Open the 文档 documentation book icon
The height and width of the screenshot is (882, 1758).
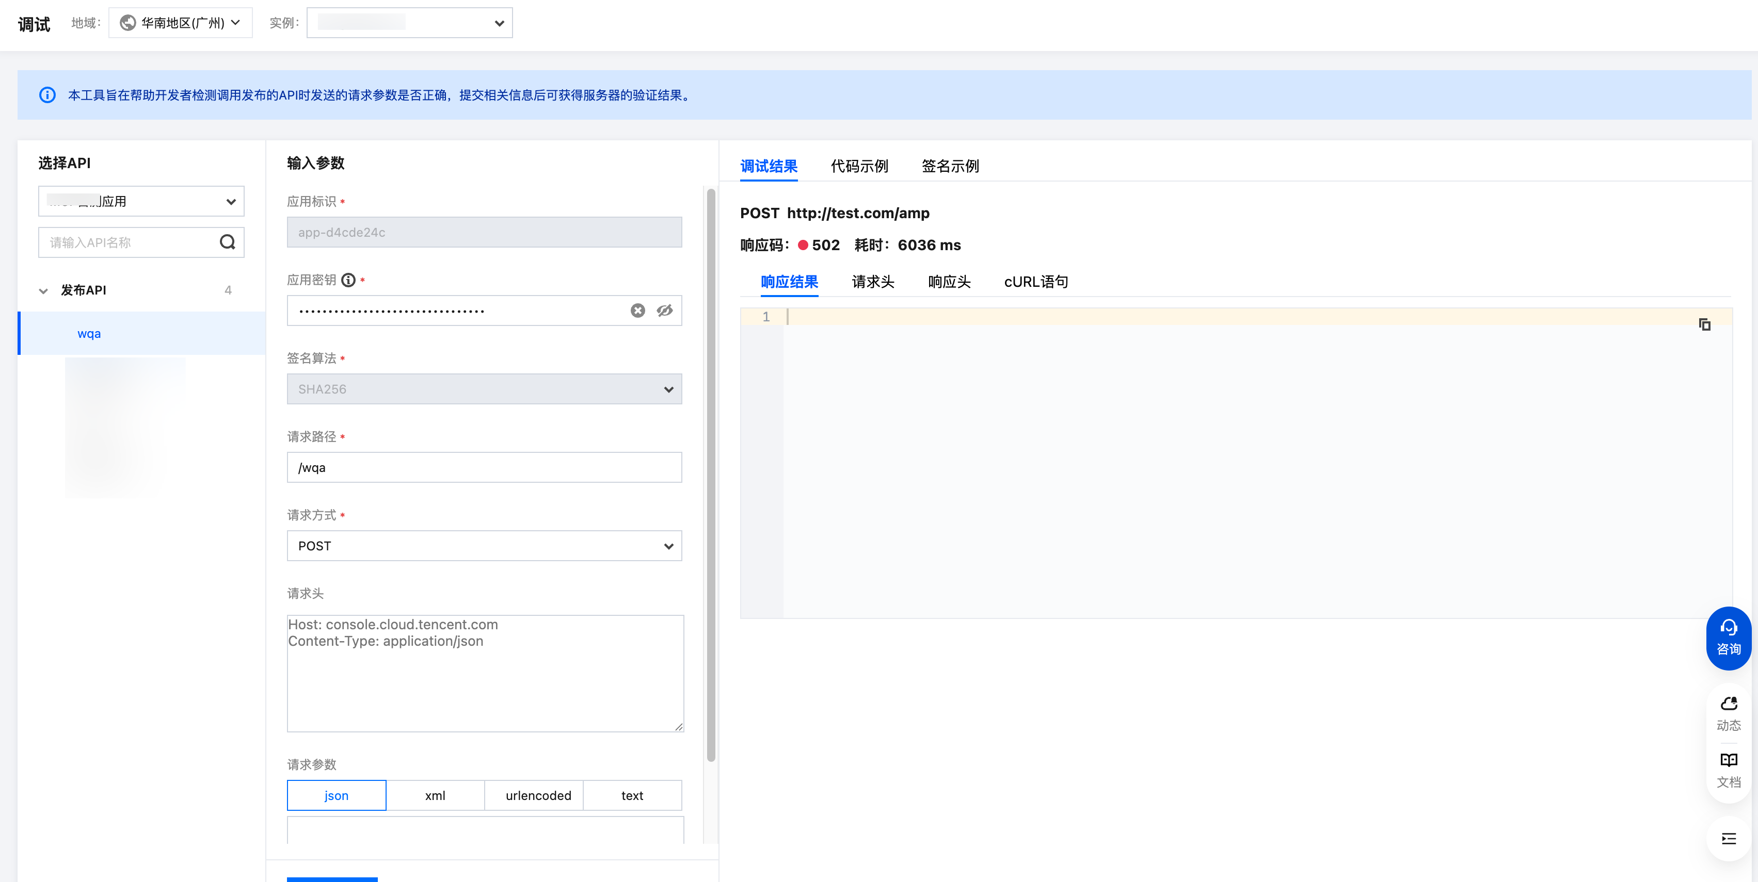(1728, 770)
